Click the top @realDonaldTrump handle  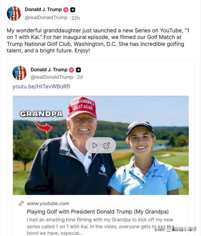[46, 18]
